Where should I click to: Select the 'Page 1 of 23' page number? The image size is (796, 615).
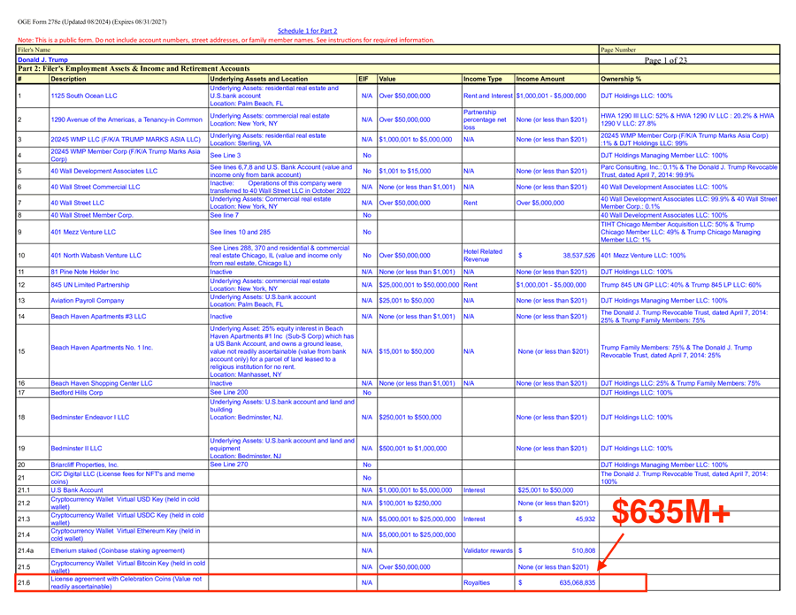[x=665, y=60]
